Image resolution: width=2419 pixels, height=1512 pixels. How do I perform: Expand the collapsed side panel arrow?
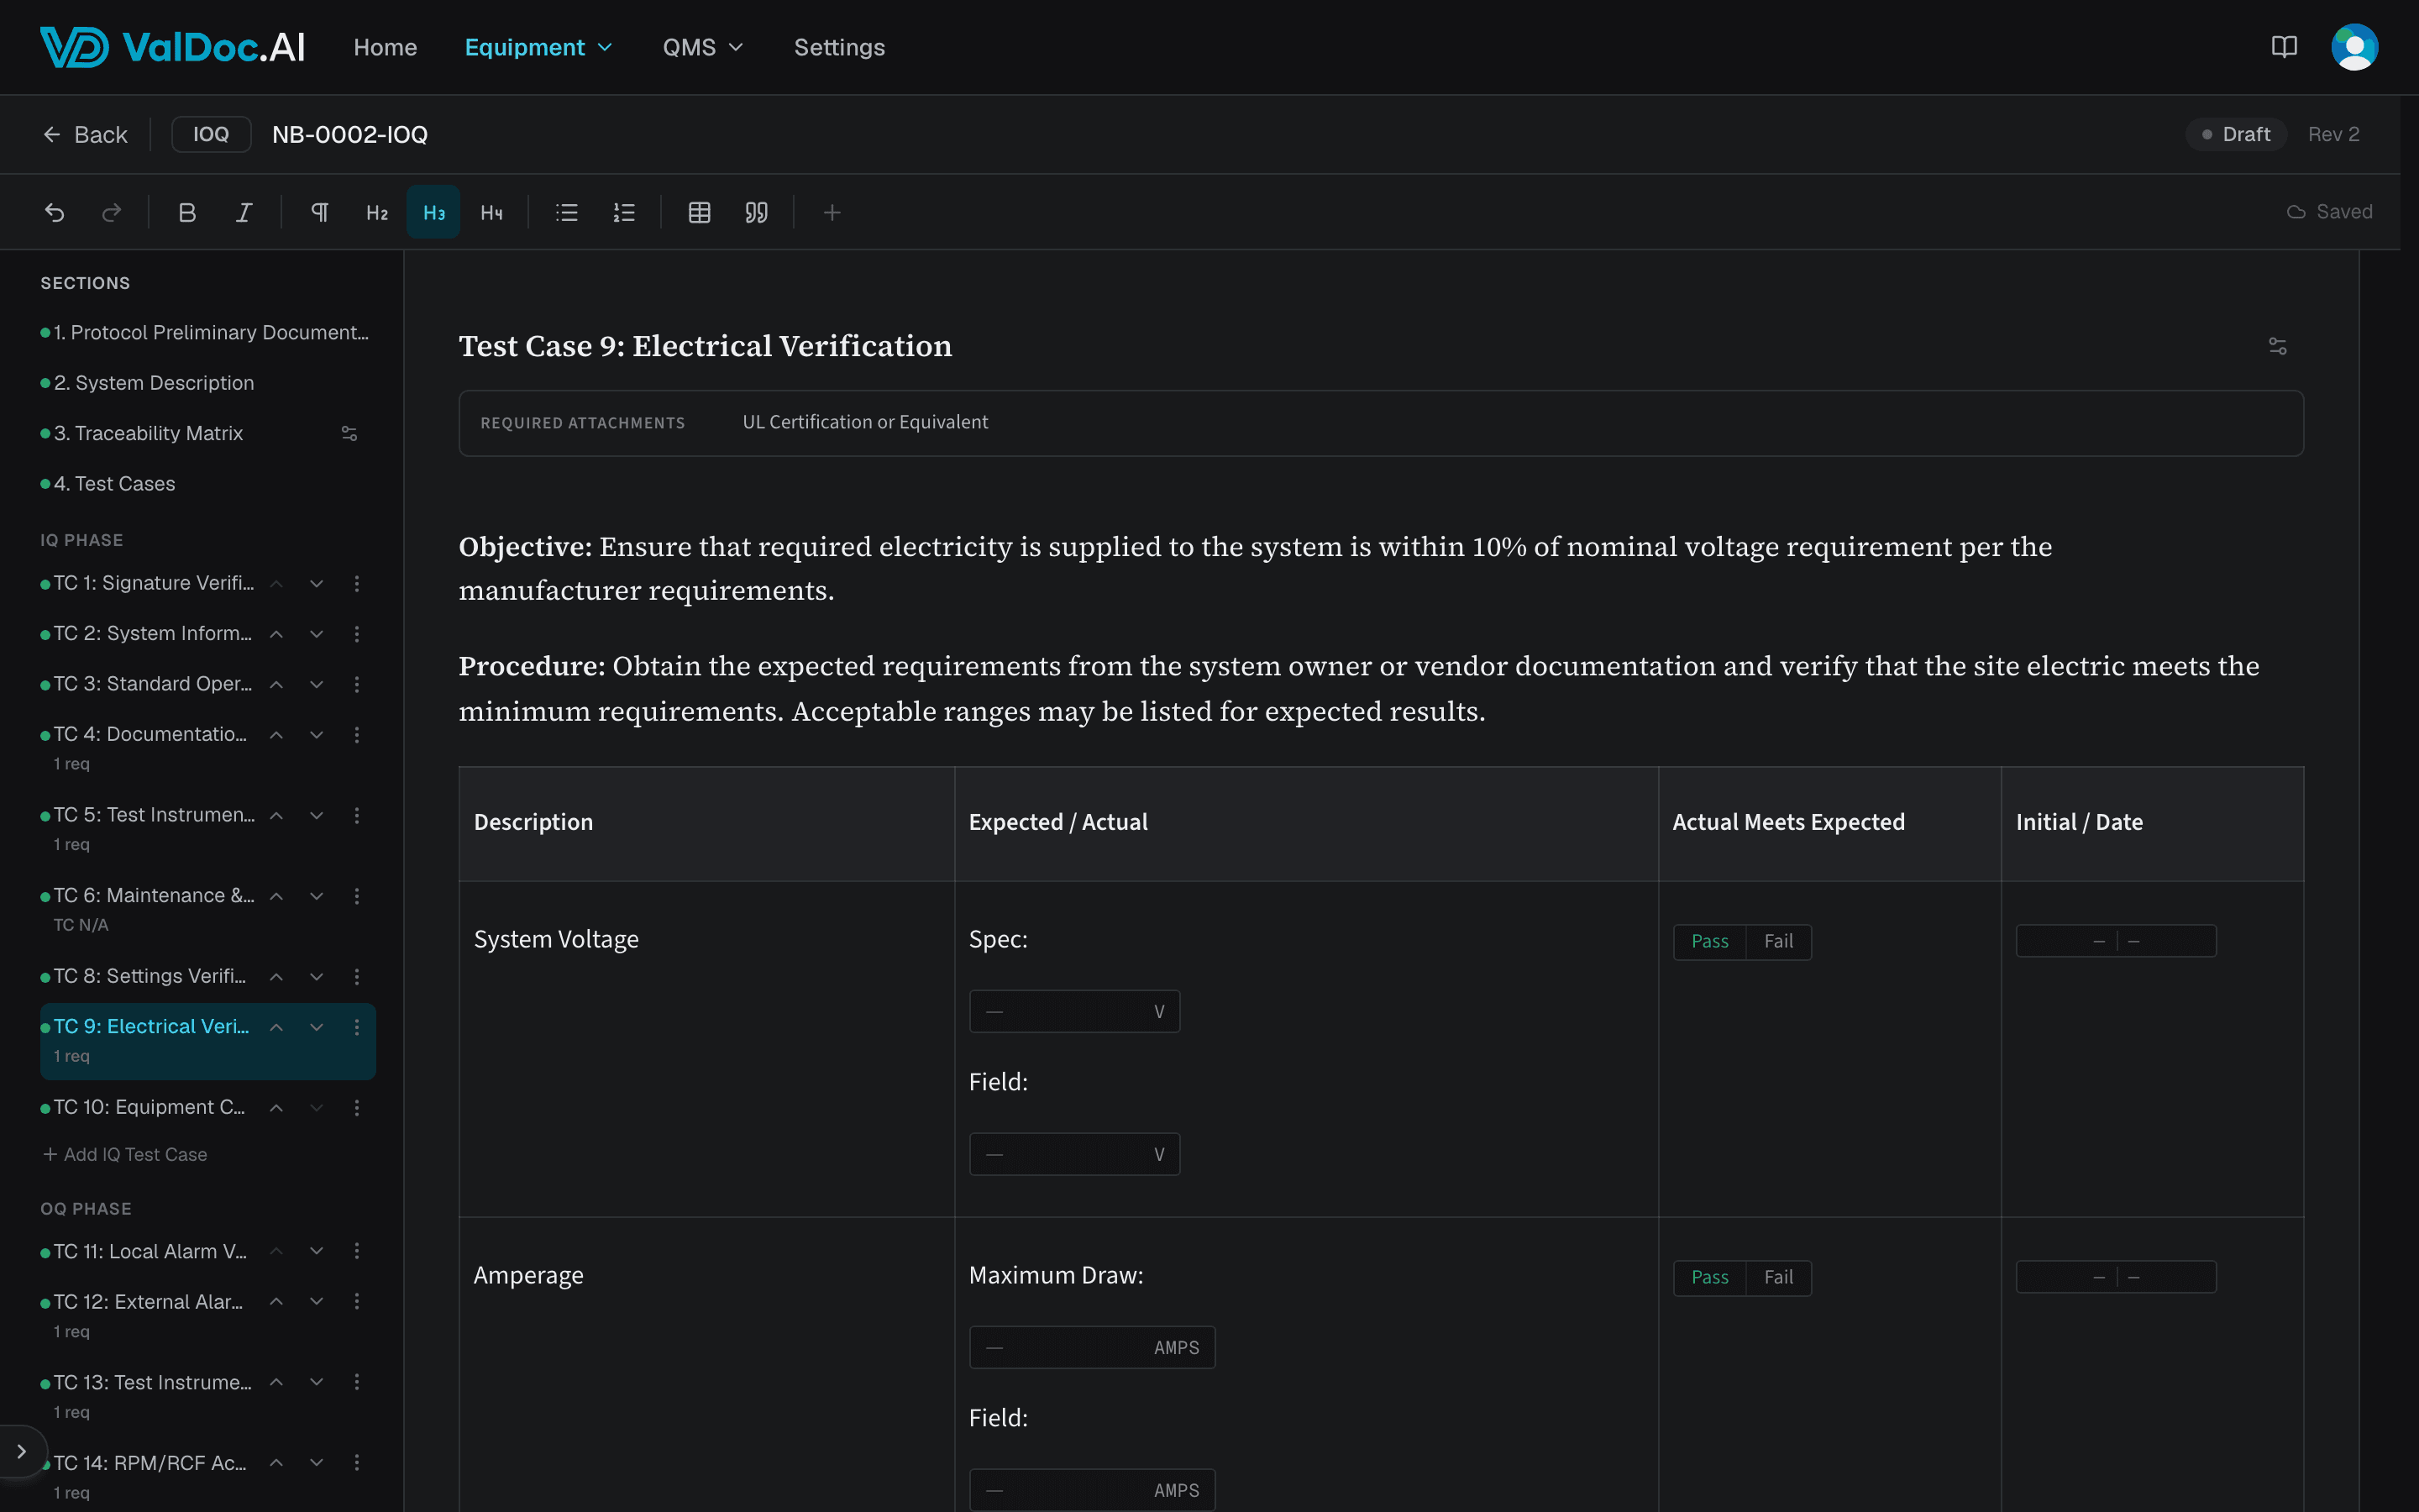tap(21, 1451)
